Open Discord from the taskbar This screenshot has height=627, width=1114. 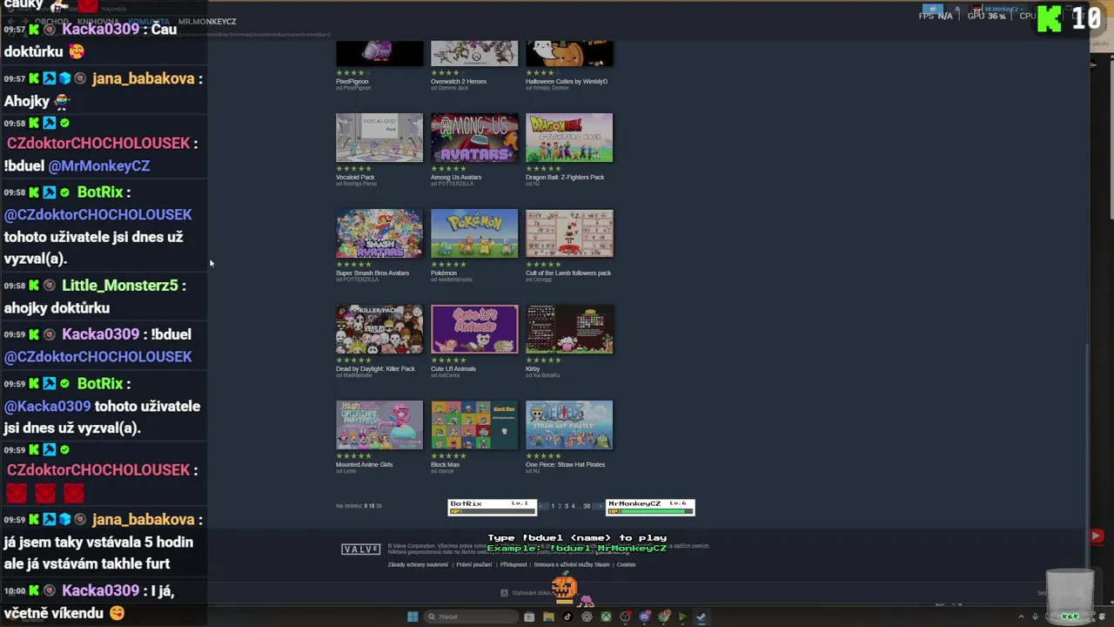pyautogui.click(x=645, y=617)
